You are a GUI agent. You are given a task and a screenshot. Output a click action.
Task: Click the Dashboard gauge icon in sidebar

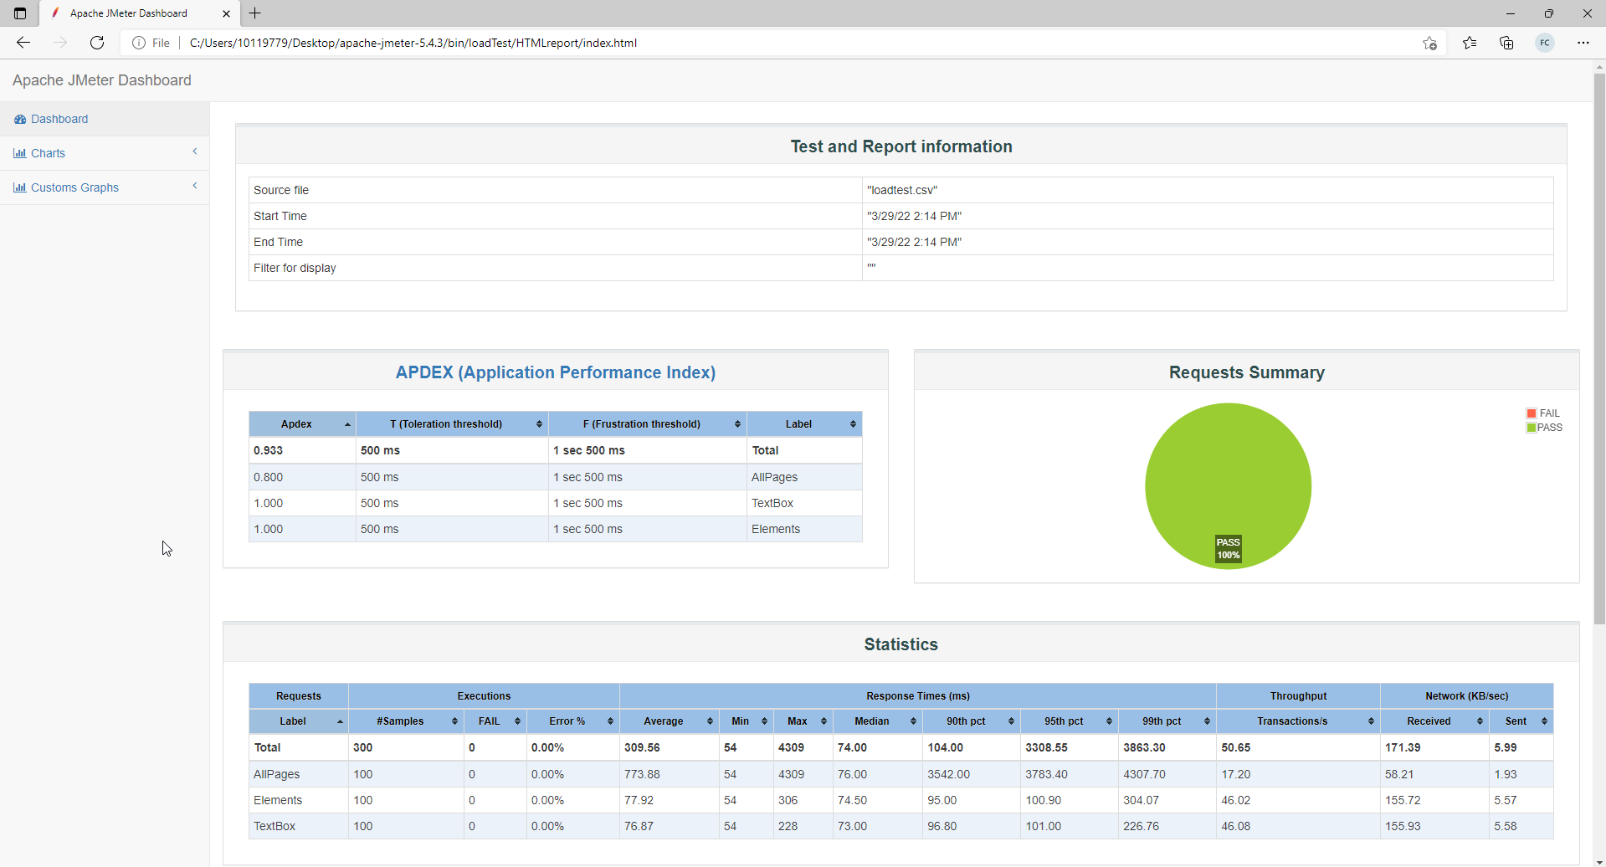[x=20, y=119]
